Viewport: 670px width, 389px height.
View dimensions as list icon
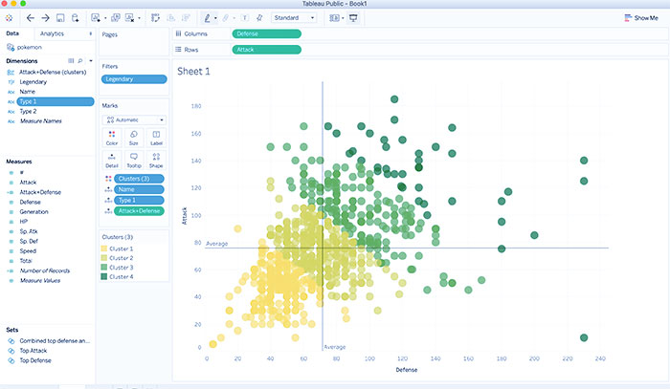pyautogui.click(x=71, y=61)
